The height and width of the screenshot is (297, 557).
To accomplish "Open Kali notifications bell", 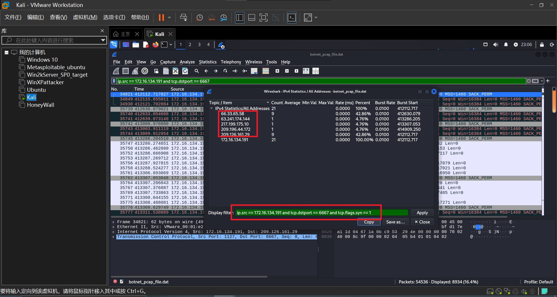I will pyautogui.click(x=506, y=45).
